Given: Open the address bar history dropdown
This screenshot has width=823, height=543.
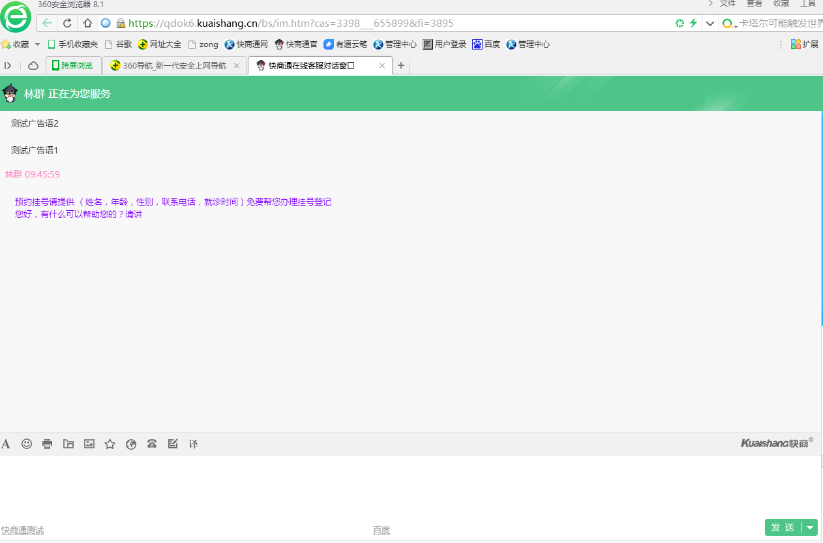Looking at the screenshot, I should [x=710, y=23].
